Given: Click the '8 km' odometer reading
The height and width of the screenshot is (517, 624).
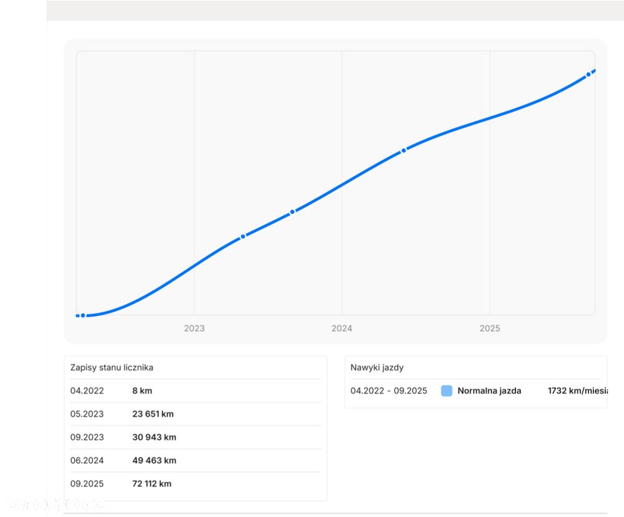Looking at the screenshot, I should pyautogui.click(x=142, y=390).
